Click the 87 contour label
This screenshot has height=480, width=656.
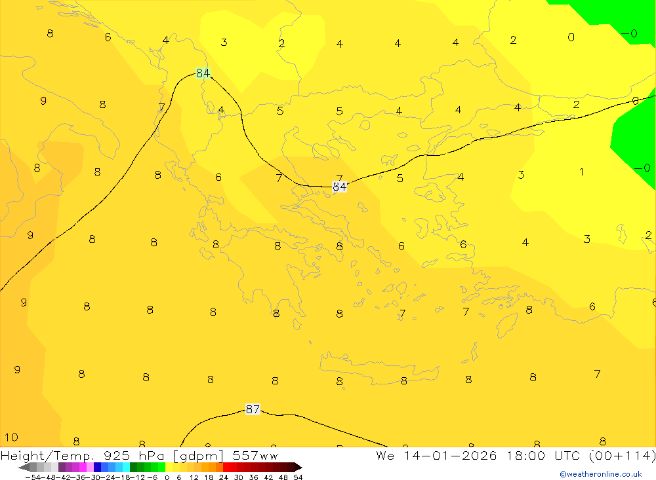253,409
